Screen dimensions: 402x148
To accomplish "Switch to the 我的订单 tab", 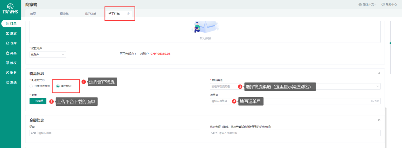I will (90, 14).
